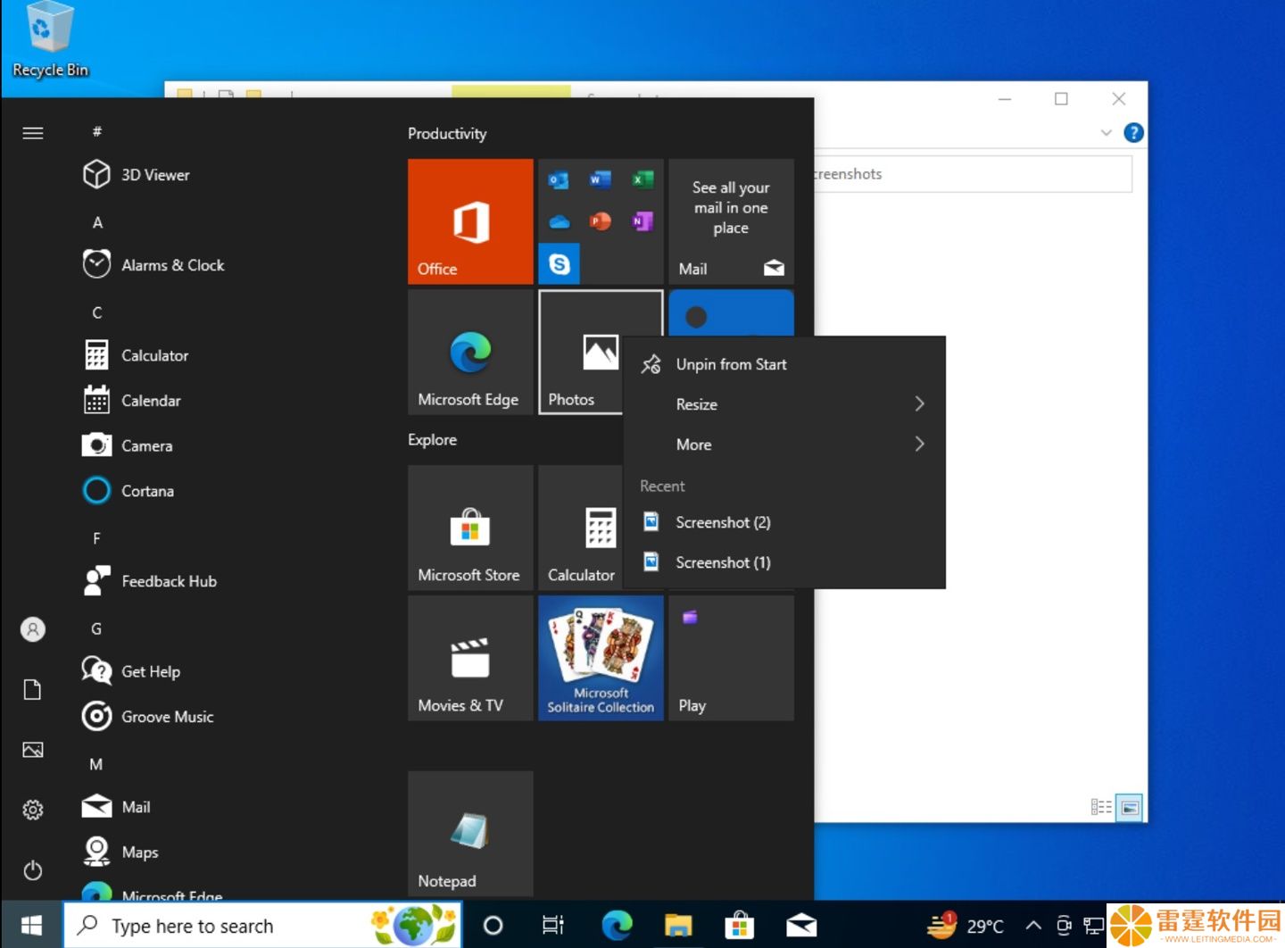The width and height of the screenshot is (1285, 948).
Task: Expand the Resize submenu
Action: tap(783, 404)
